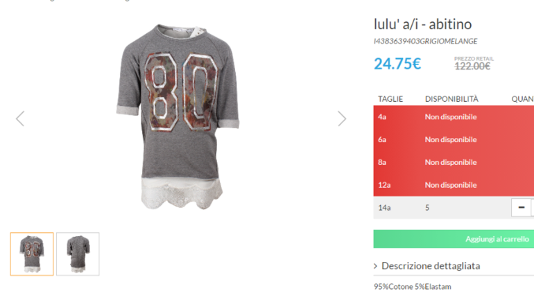Select the front view thumbnail
534x300 pixels.
[x=32, y=254]
